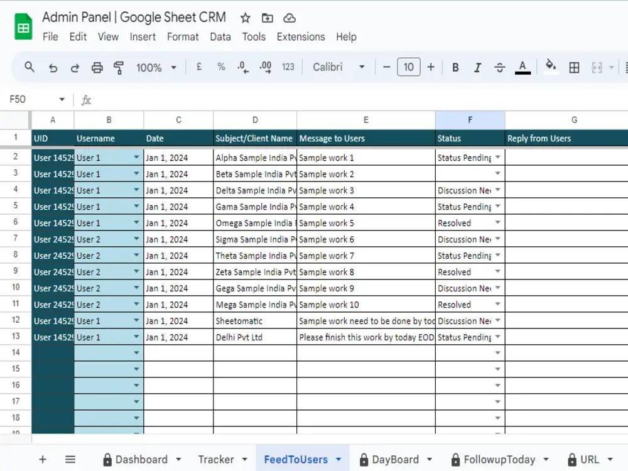
Task: Open the Calibri font dropdown
Action: [338, 67]
